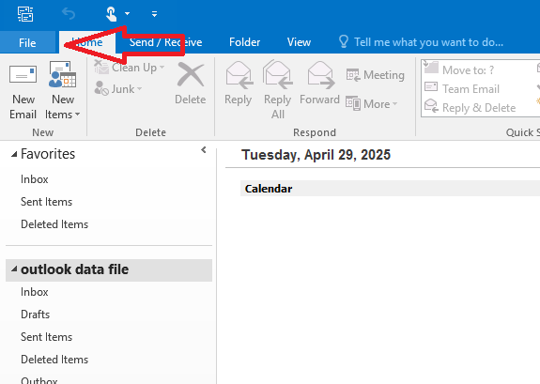Select Reply & Delete quick step
Viewport: 540px width, 384px height.
tap(470, 107)
